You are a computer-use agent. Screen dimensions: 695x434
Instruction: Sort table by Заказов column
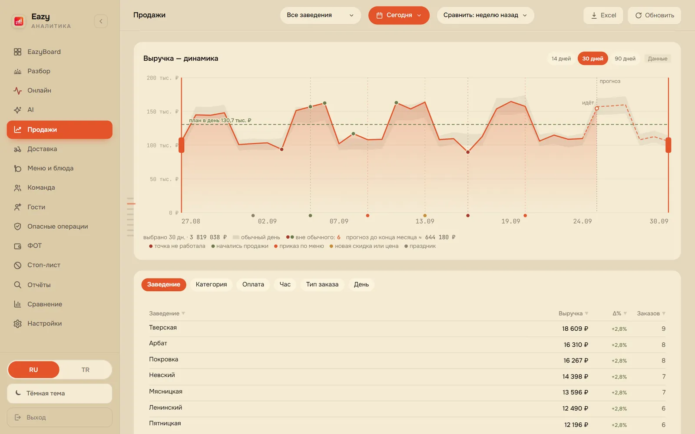coord(651,313)
